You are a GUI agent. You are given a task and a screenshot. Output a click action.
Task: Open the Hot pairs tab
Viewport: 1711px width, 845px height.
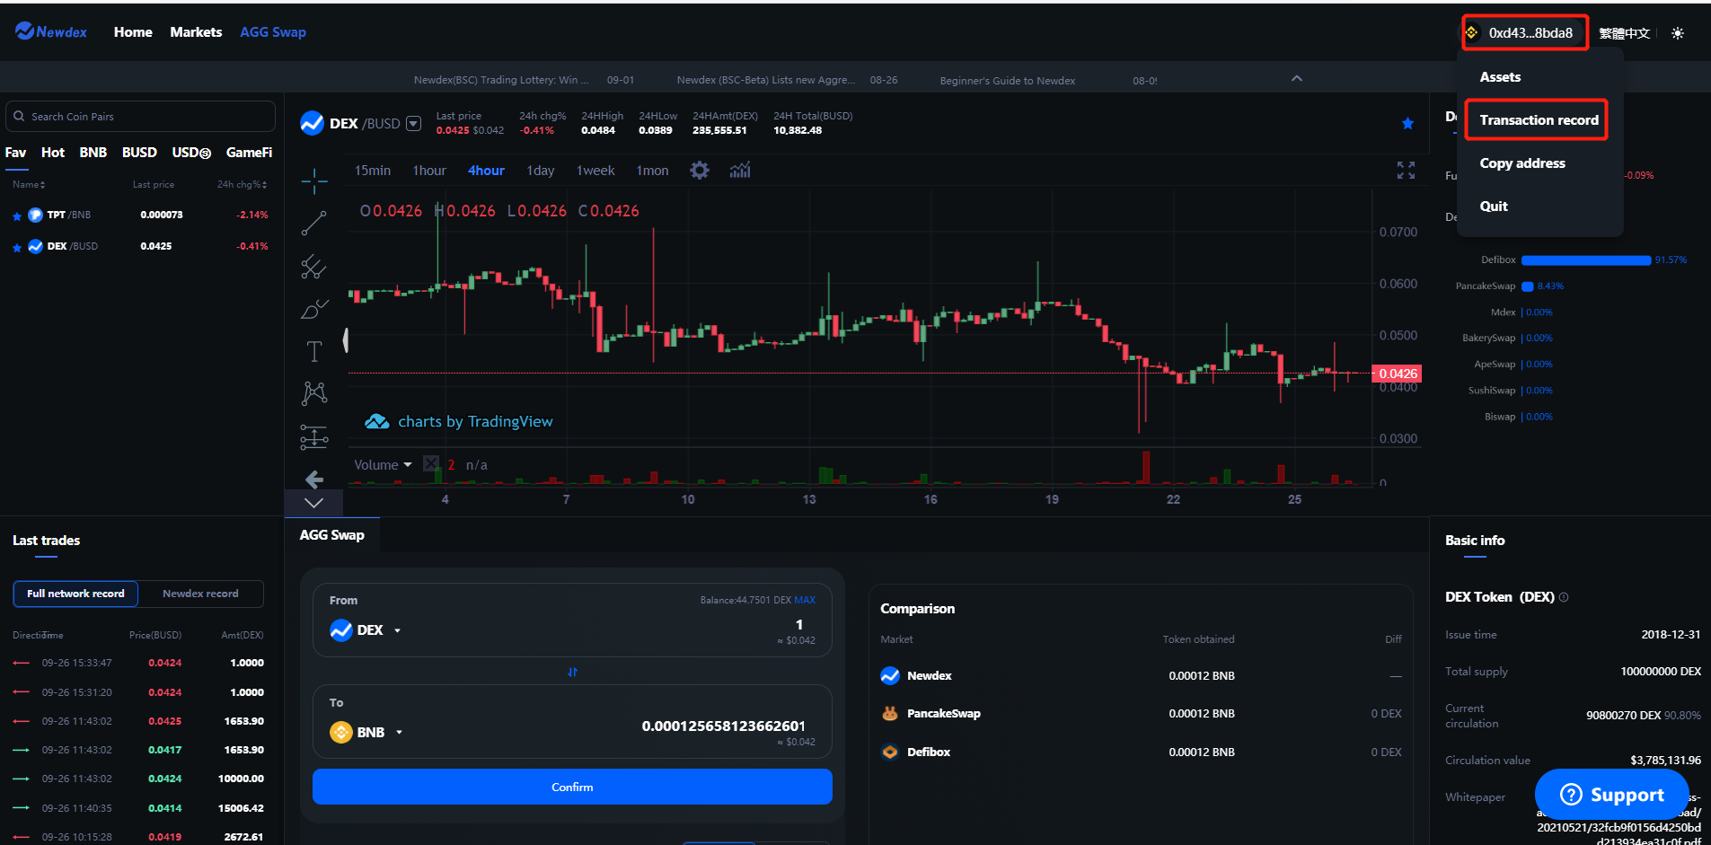click(x=53, y=153)
